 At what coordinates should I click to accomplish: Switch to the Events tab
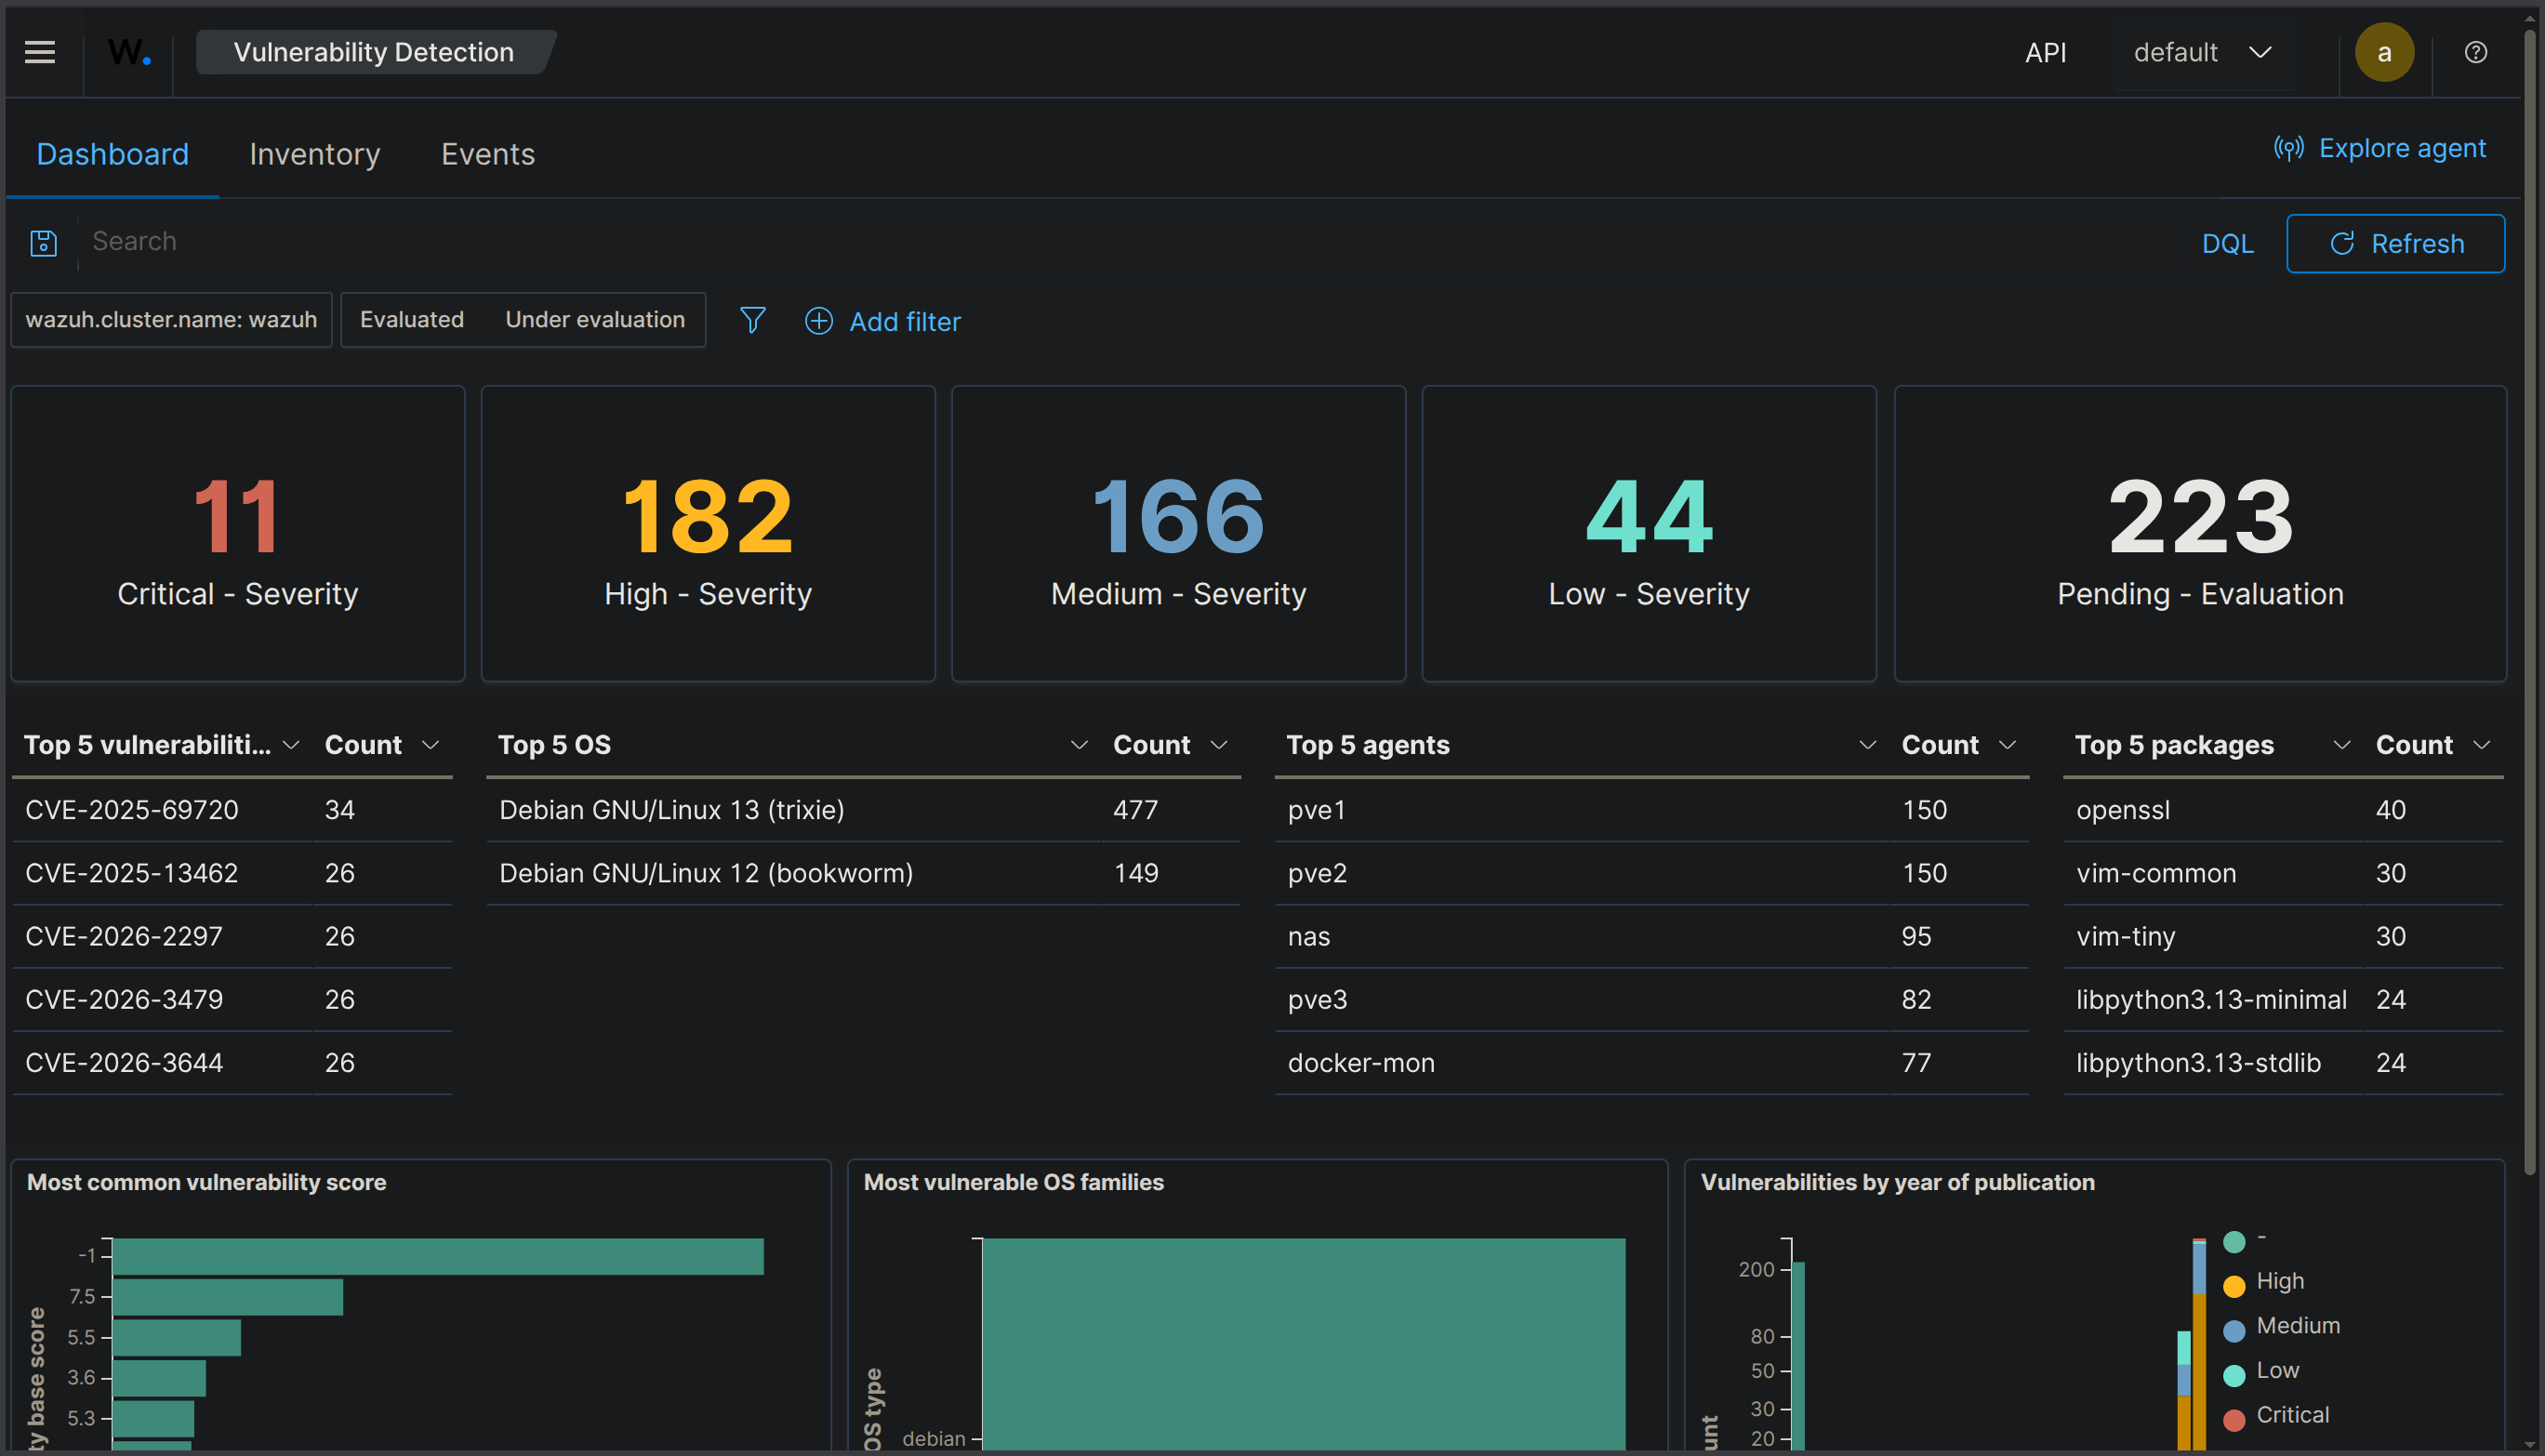pyautogui.click(x=487, y=154)
